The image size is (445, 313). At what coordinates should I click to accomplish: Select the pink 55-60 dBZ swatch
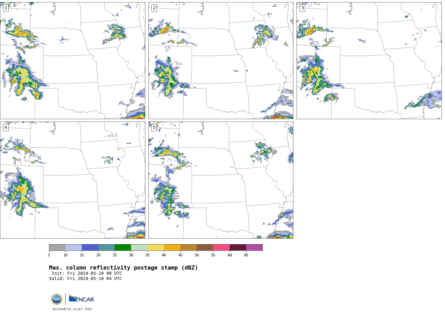(x=221, y=248)
